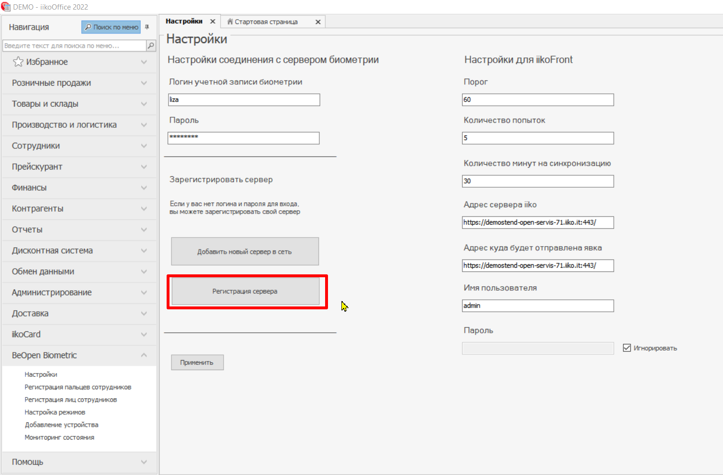
Task: Pin the navigation panel with pushpin icon
Action: [147, 27]
